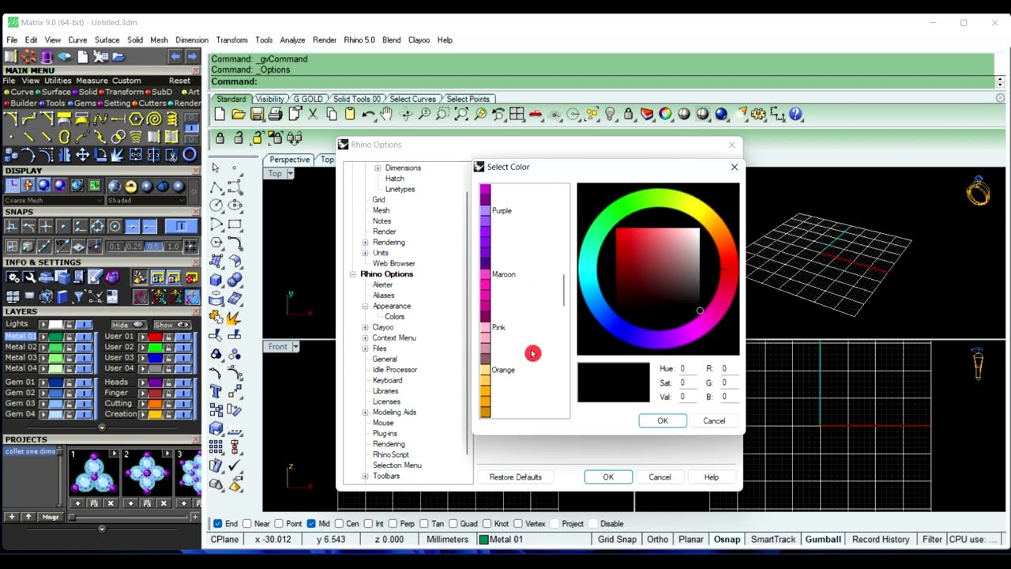The width and height of the screenshot is (1011, 569).
Task: Toggle the Mid osnap checkbox
Action: (311, 523)
